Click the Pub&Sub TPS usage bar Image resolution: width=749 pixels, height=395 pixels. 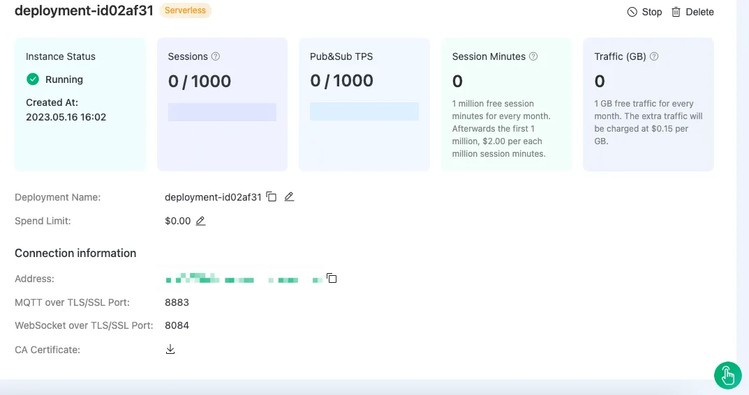(x=364, y=111)
